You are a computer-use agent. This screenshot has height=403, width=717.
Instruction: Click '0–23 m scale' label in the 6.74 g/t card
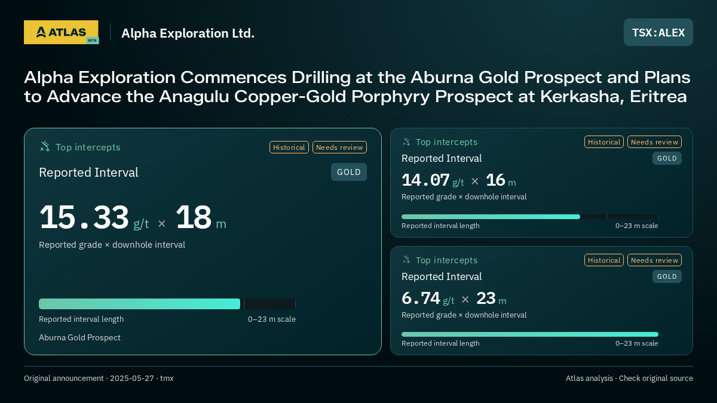(637, 343)
